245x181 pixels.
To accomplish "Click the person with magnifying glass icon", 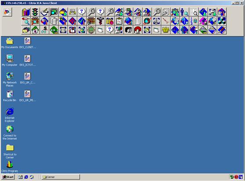I will [x=184, y=12].
